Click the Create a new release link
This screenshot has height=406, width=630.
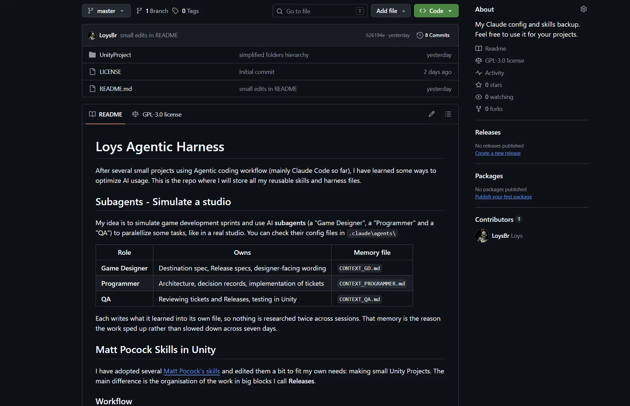(x=498, y=153)
